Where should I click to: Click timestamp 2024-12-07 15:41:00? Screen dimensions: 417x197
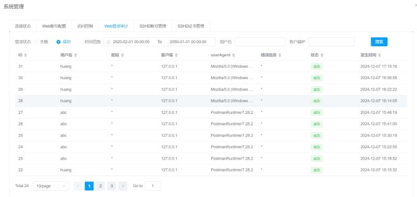click(x=378, y=124)
